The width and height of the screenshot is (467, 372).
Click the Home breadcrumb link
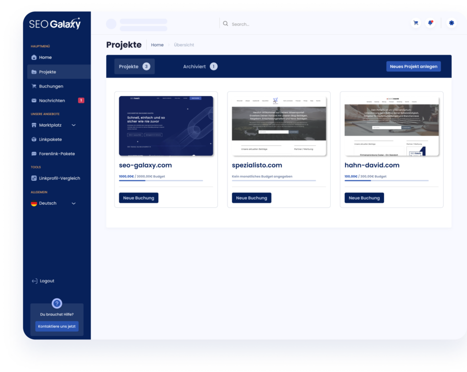point(157,45)
